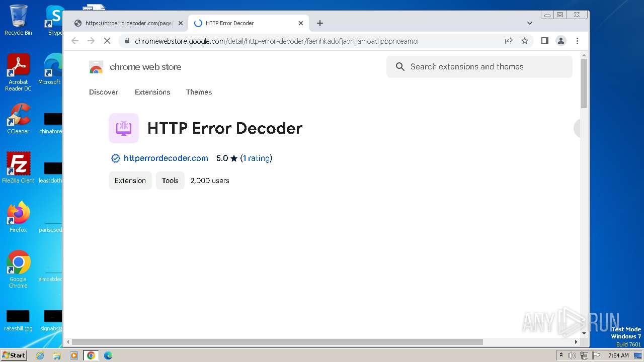The height and width of the screenshot is (362, 644).
Task: Click the scroll right arrow
Action: pyautogui.click(x=576, y=342)
